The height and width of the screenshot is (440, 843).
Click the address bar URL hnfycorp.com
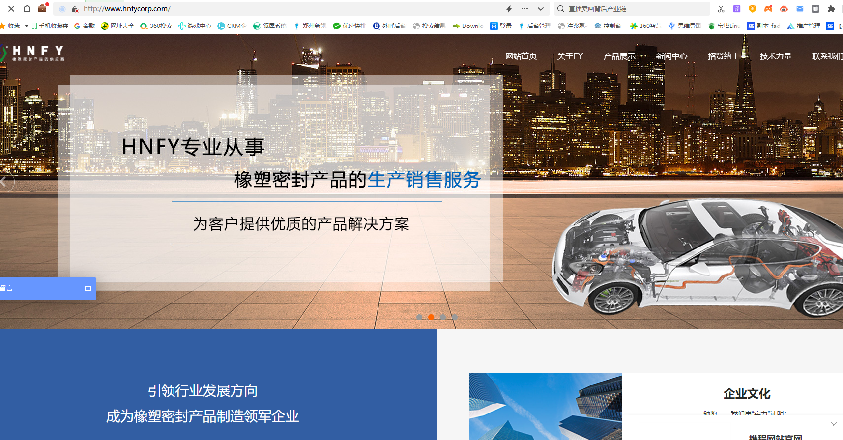tap(127, 9)
